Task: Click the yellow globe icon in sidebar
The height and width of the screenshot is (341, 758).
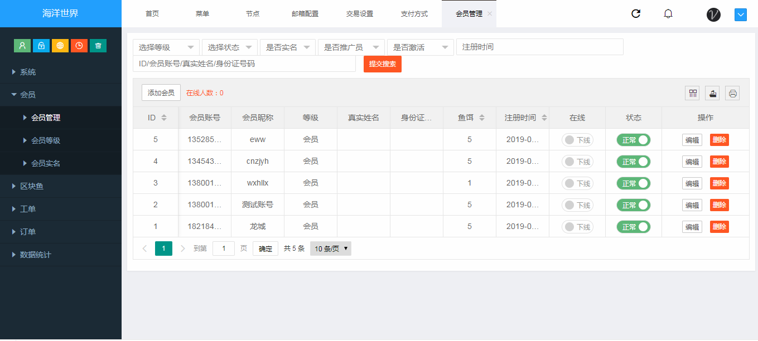Action: tap(60, 46)
